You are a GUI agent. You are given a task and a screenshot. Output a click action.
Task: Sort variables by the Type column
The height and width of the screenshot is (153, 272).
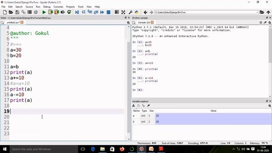pos(144,110)
